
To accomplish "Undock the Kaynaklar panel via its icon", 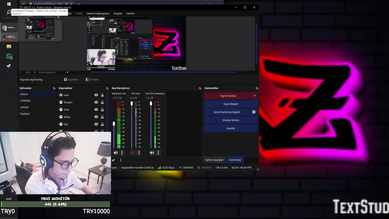I will click(x=107, y=88).
